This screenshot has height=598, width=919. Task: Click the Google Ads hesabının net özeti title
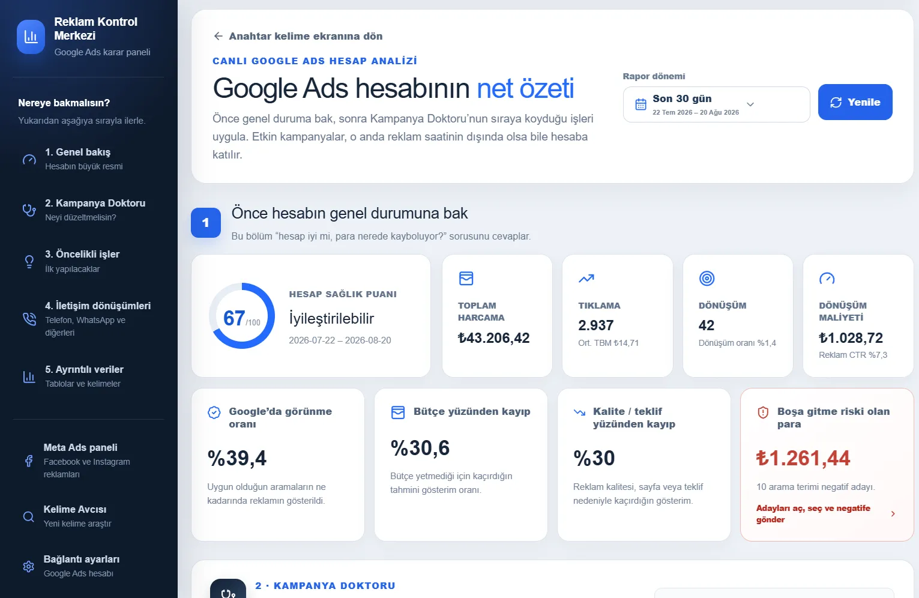(x=394, y=88)
